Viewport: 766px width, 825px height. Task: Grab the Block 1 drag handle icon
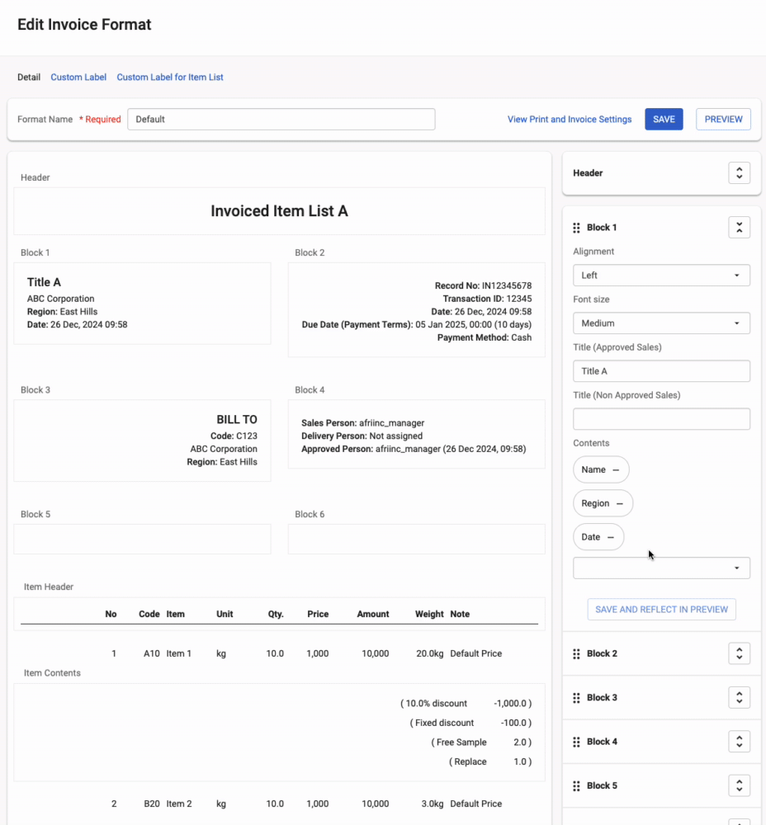(576, 228)
